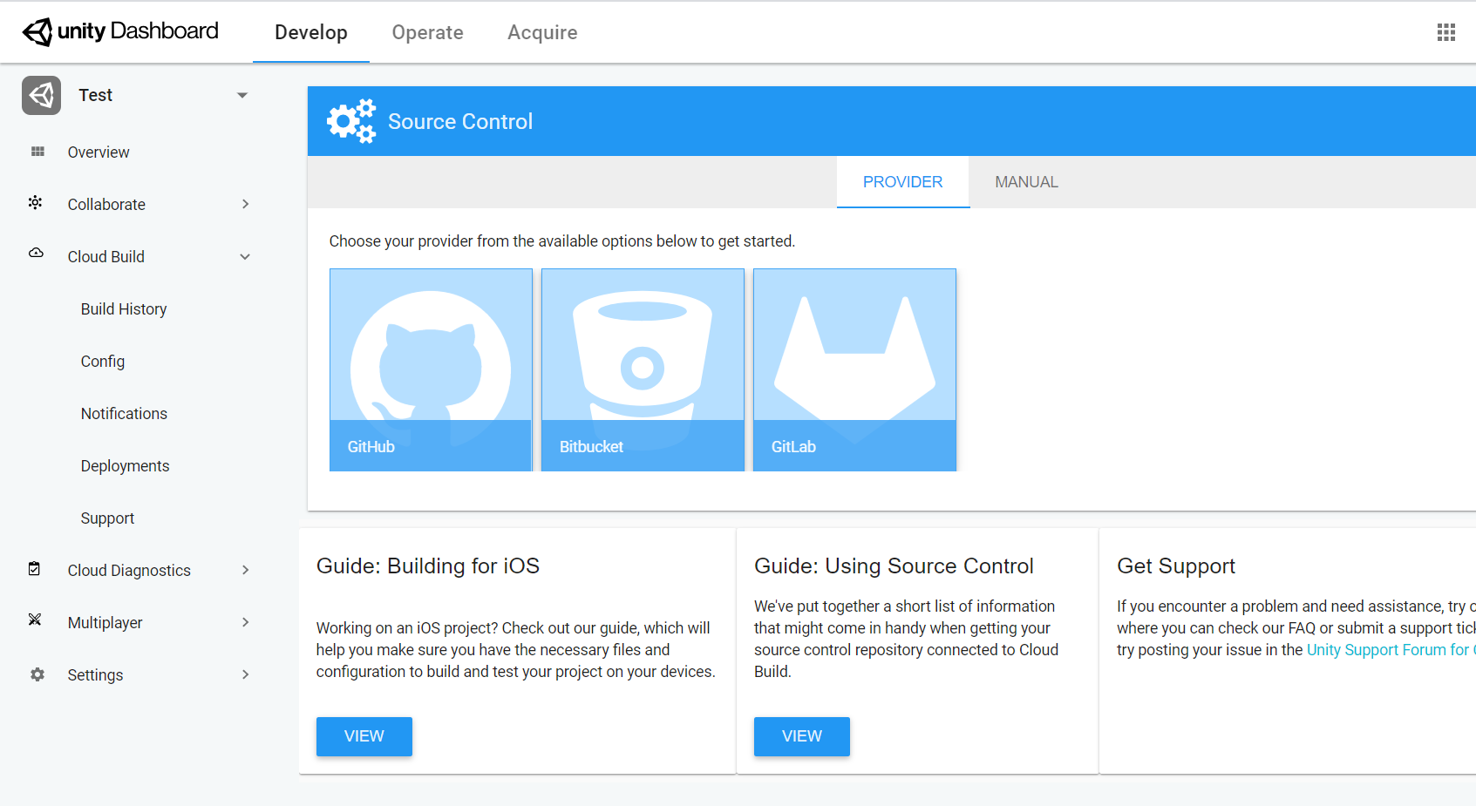Switch to the Acquire tab

tap(542, 32)
